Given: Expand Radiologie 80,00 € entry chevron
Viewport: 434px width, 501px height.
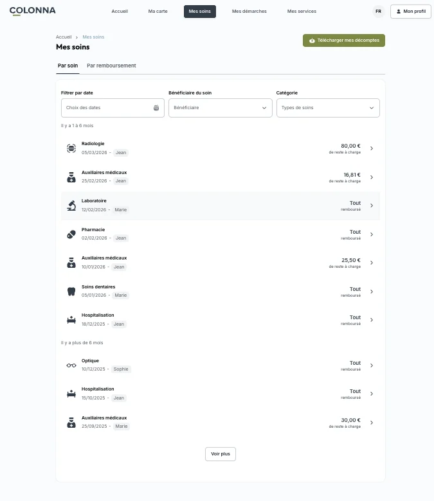Looking at the screenshot, I should tap(372, 148).
